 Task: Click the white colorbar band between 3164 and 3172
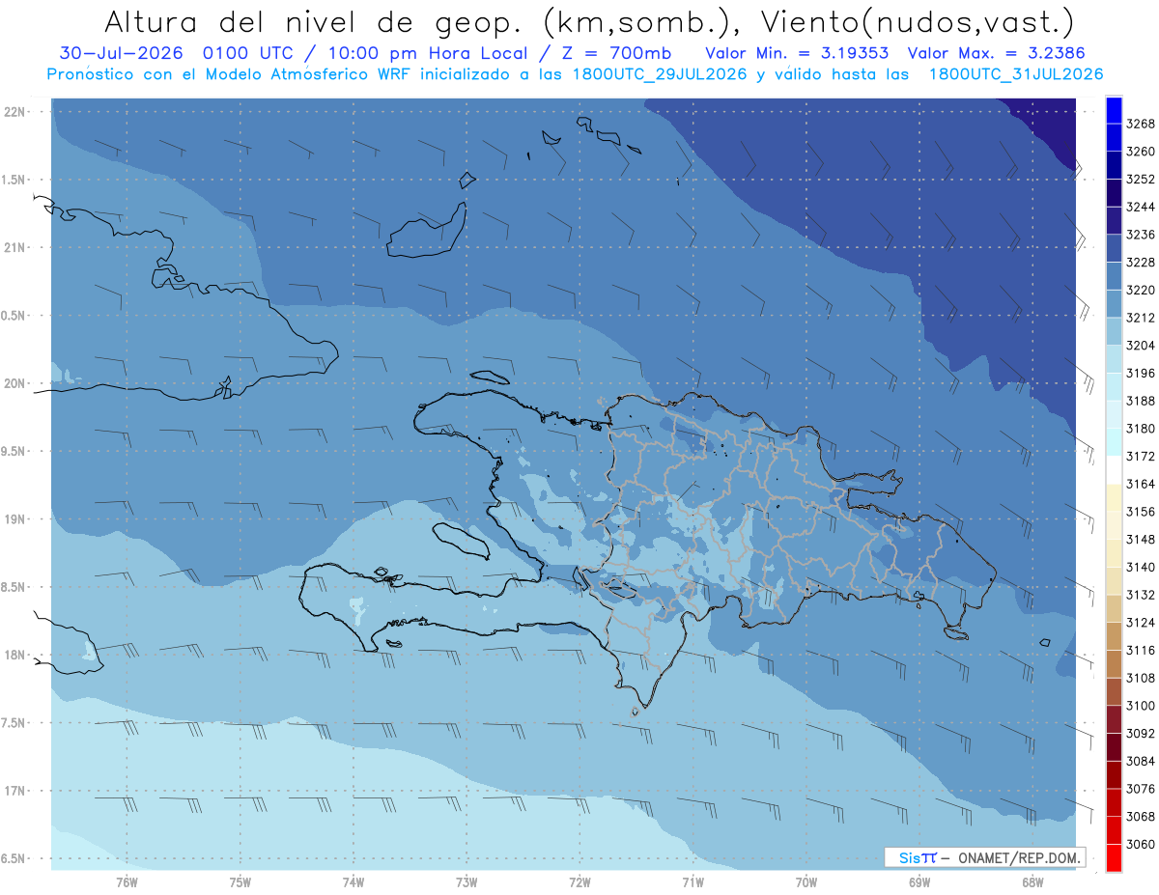(x=1114, y=469)
